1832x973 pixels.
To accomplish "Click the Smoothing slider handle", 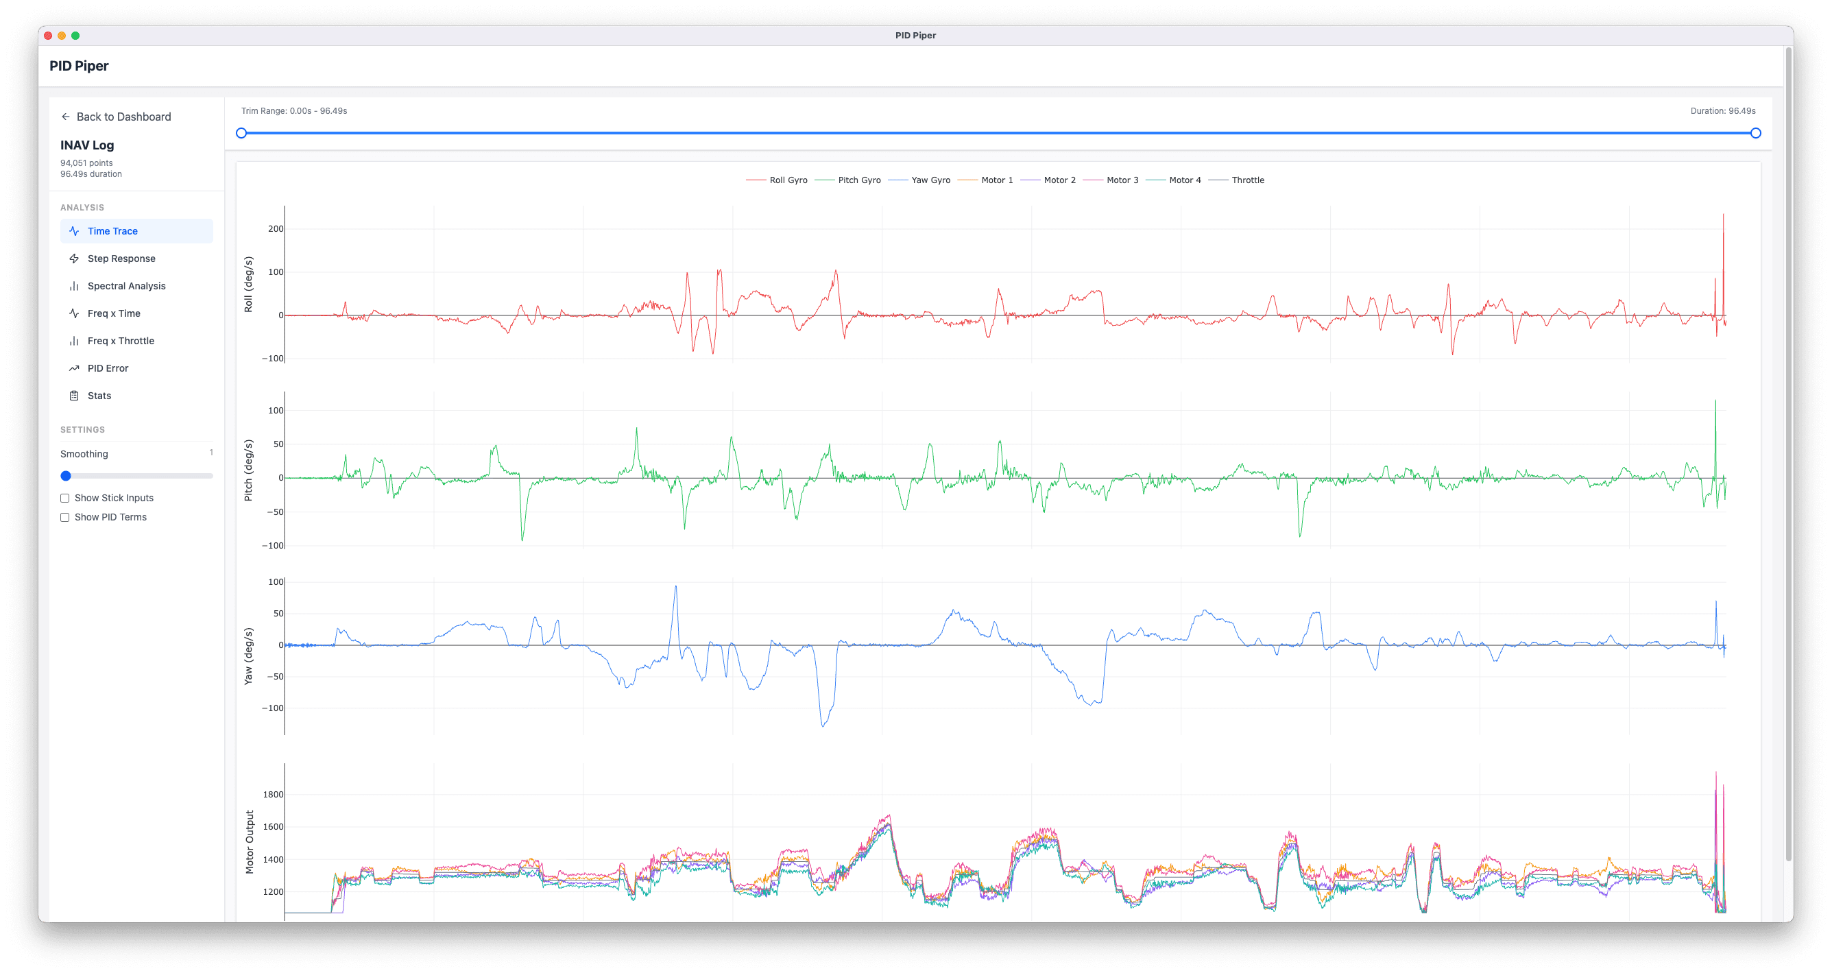I will pos(66,476).
